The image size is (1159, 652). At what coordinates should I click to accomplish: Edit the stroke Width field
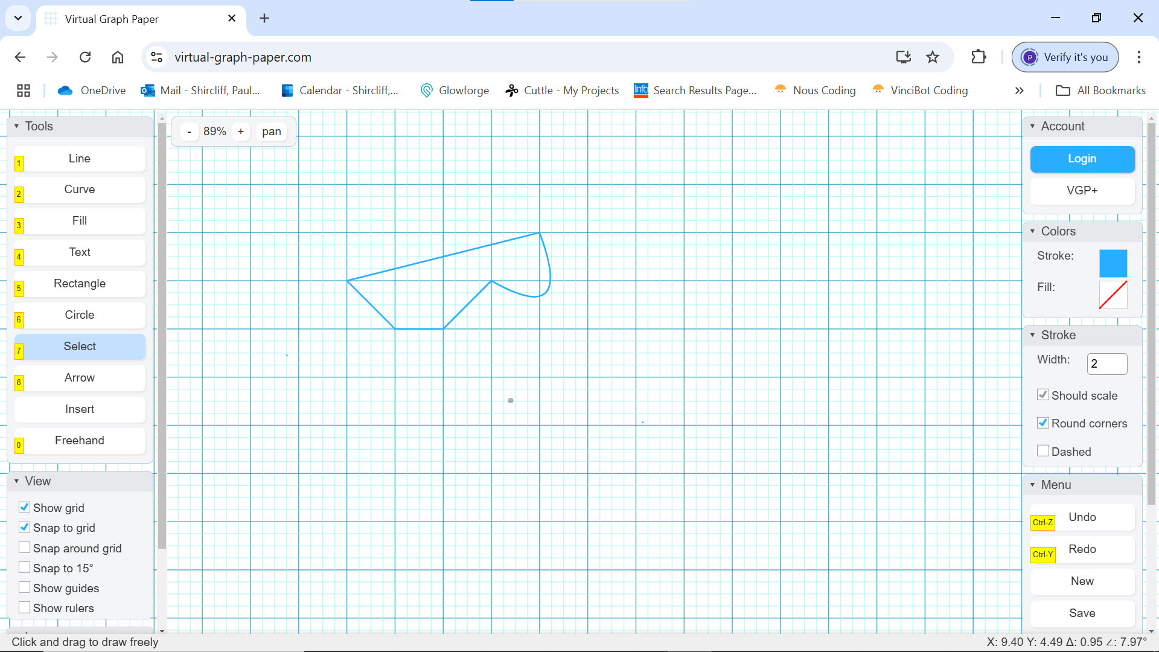point(1106,364)
